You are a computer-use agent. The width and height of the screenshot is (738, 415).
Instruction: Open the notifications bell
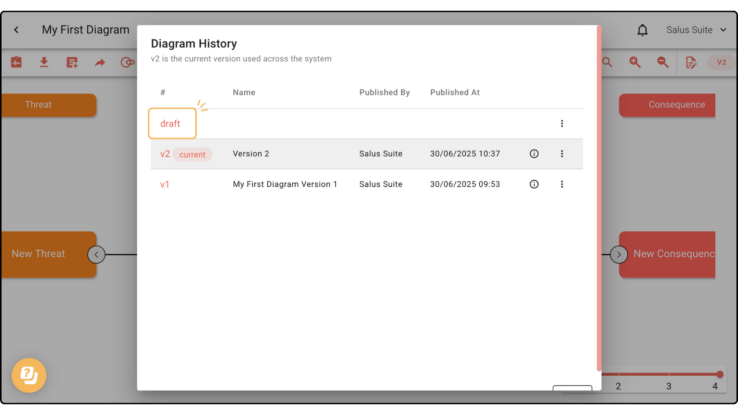(x=642, y=30)
